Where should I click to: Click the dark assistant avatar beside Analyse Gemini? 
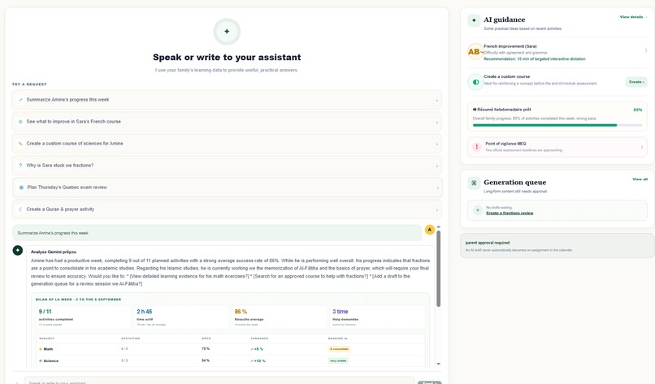coord(18,250)
